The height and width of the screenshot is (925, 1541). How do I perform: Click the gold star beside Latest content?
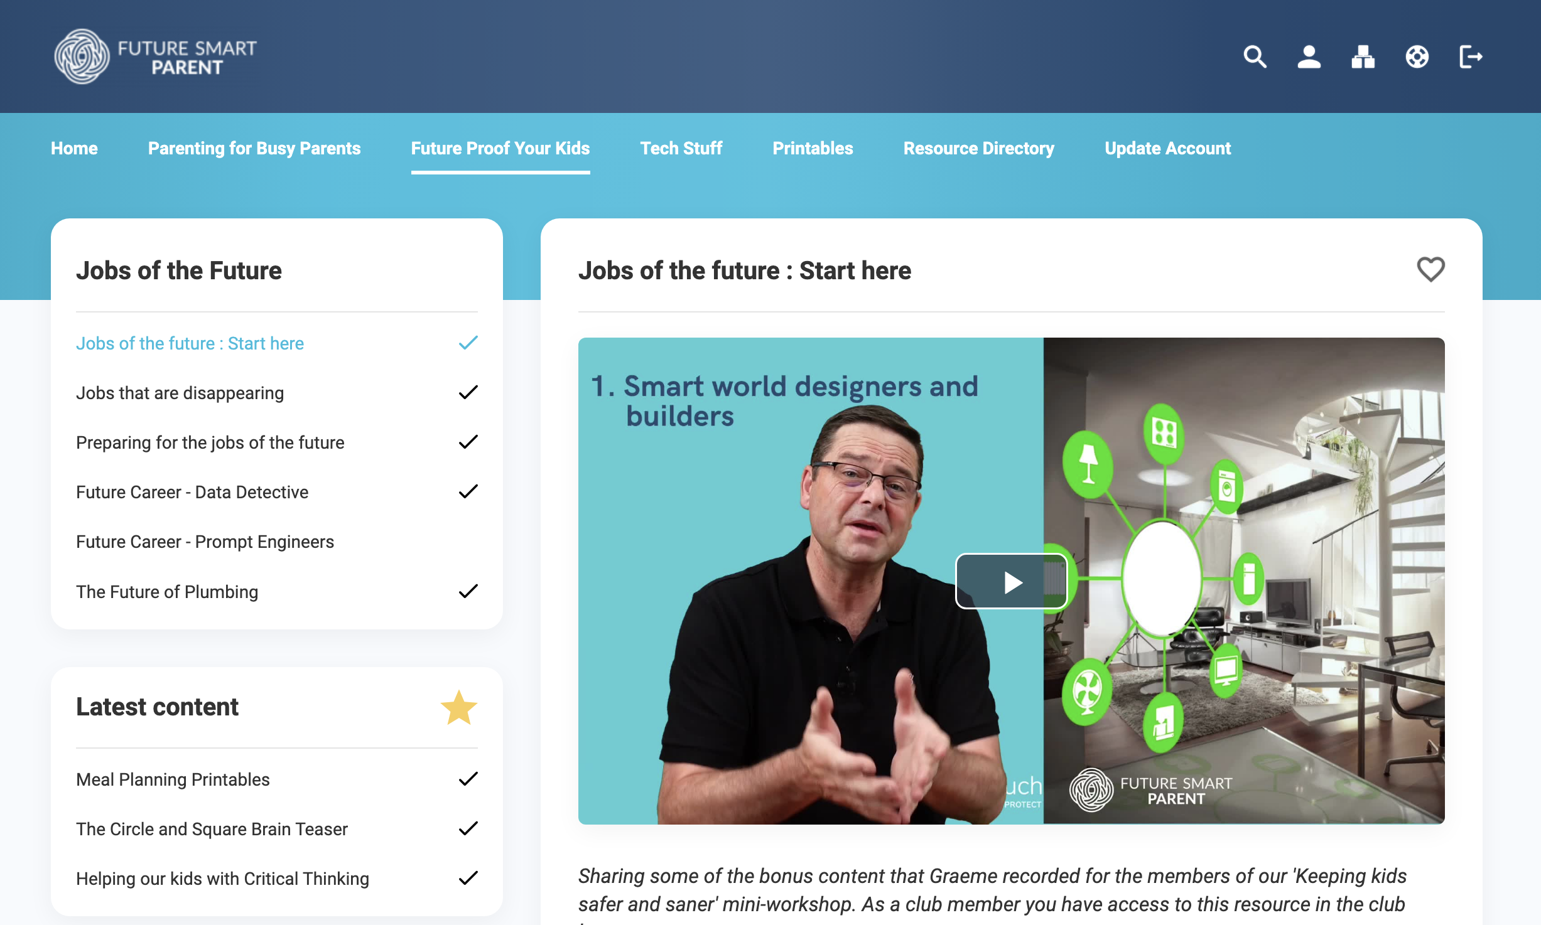[459, 707]
